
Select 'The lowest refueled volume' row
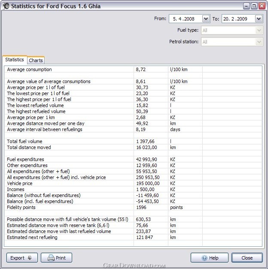click(133, 105)
